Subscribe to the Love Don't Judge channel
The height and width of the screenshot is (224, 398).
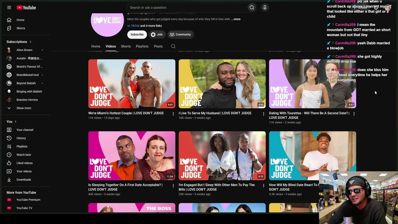[137, 35]
